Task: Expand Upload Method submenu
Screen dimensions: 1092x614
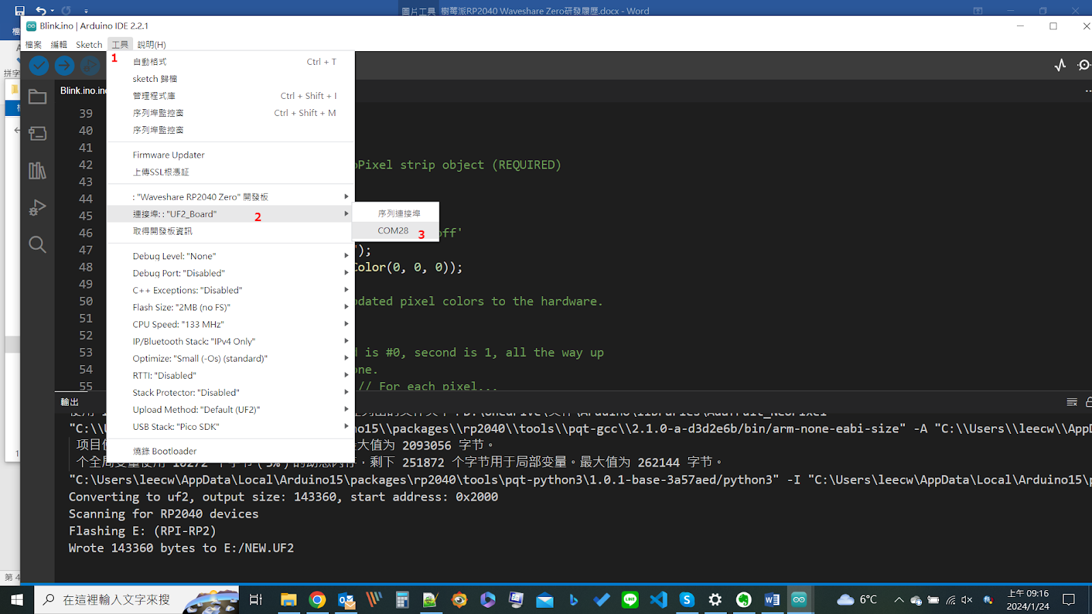Action: click(x=231, y=409)
